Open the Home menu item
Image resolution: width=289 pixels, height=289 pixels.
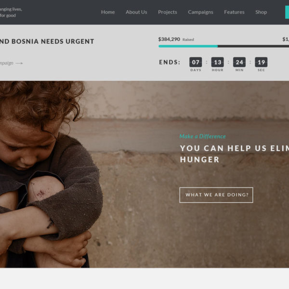pyautogui.click(x=108, y=12)
